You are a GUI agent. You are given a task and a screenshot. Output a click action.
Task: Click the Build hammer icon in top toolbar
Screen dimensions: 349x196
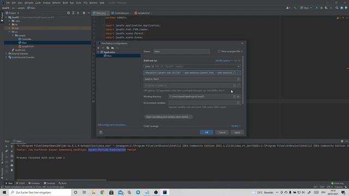pos(295,8)
